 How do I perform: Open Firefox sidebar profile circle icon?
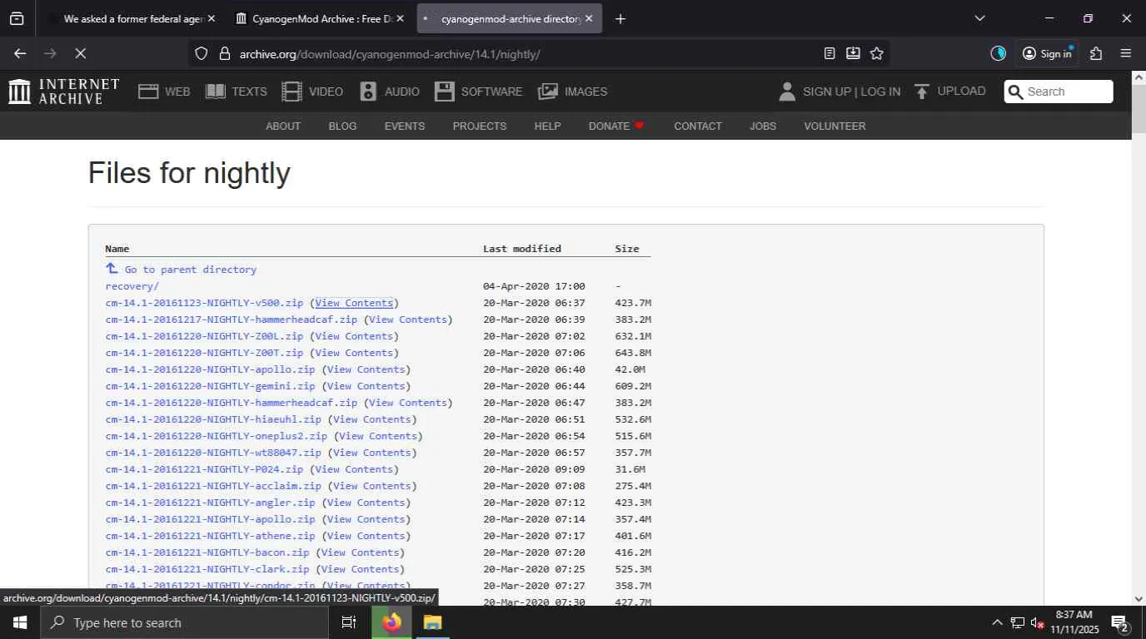[998, 53]
